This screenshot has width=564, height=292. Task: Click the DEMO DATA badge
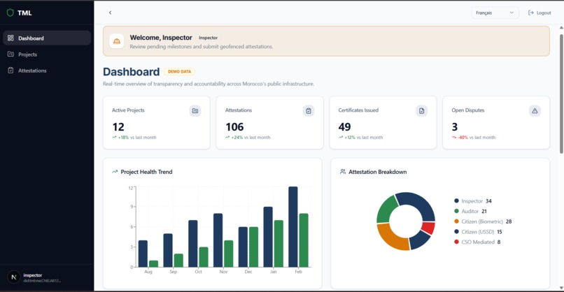coord(180,71)
